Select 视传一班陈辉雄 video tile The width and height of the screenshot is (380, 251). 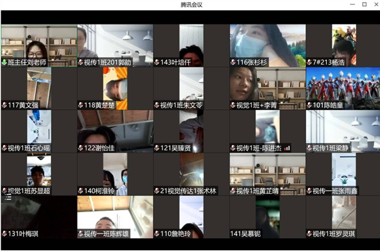click(x=115, y=217)
